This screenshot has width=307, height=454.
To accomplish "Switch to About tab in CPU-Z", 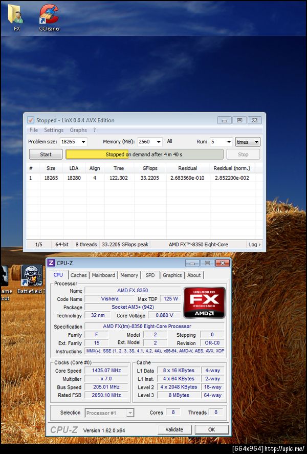I will 194,275.
